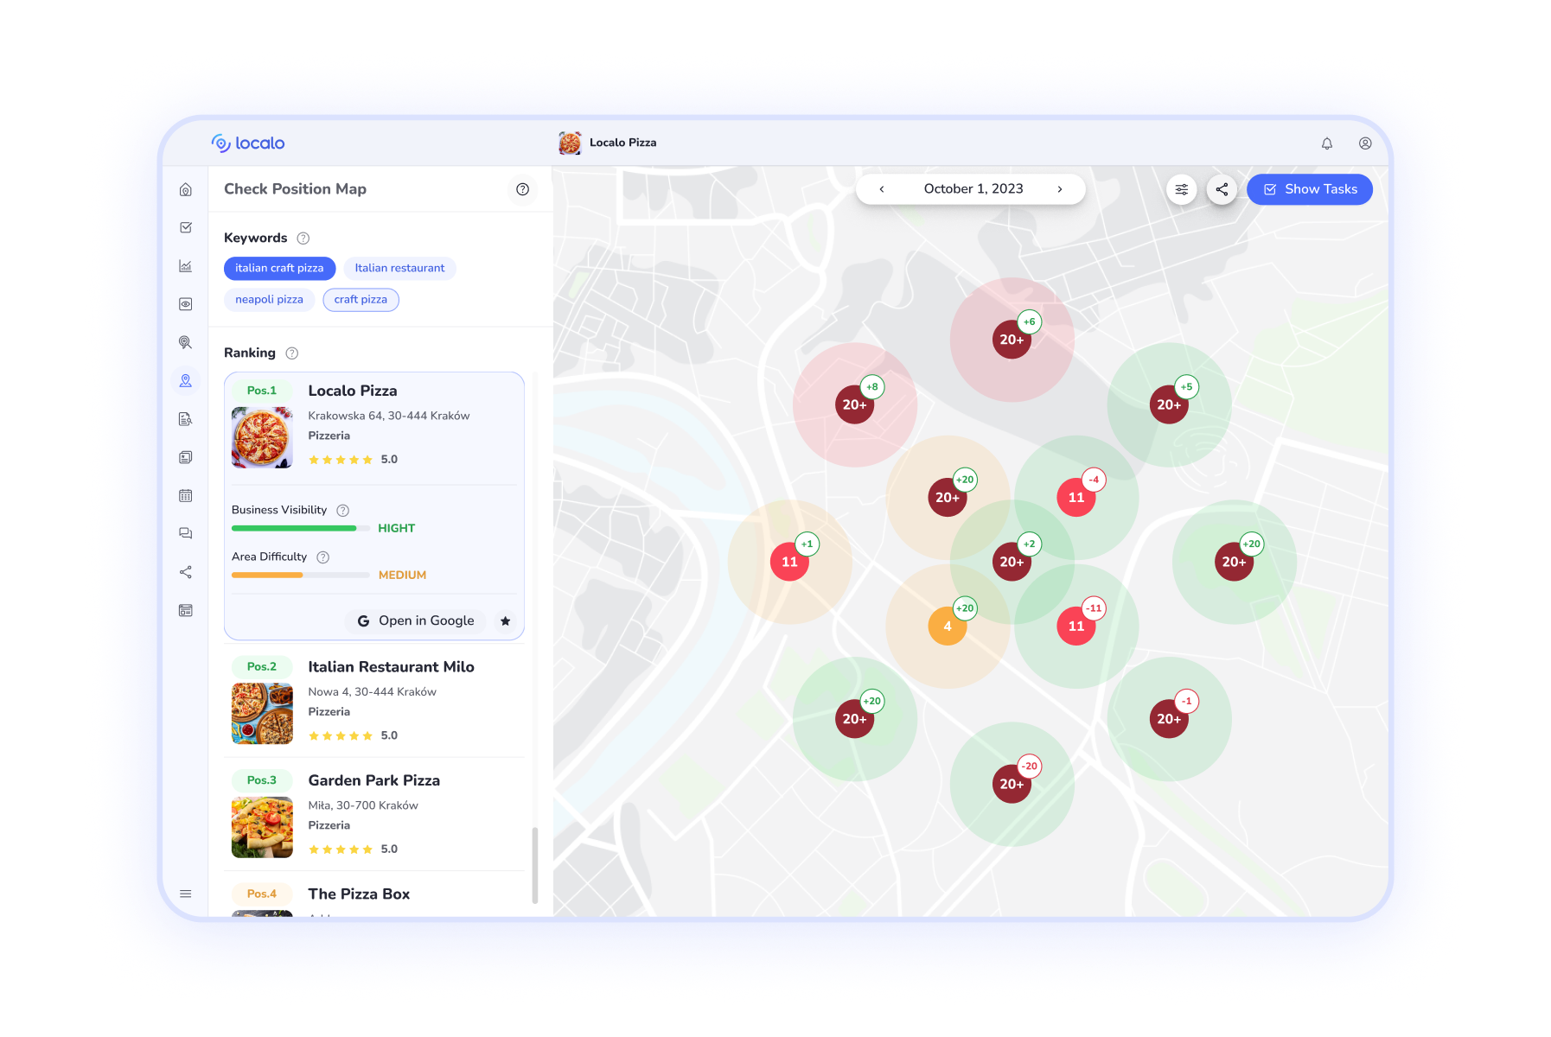Open the analytics chart sidebar icon

[185, 266]
